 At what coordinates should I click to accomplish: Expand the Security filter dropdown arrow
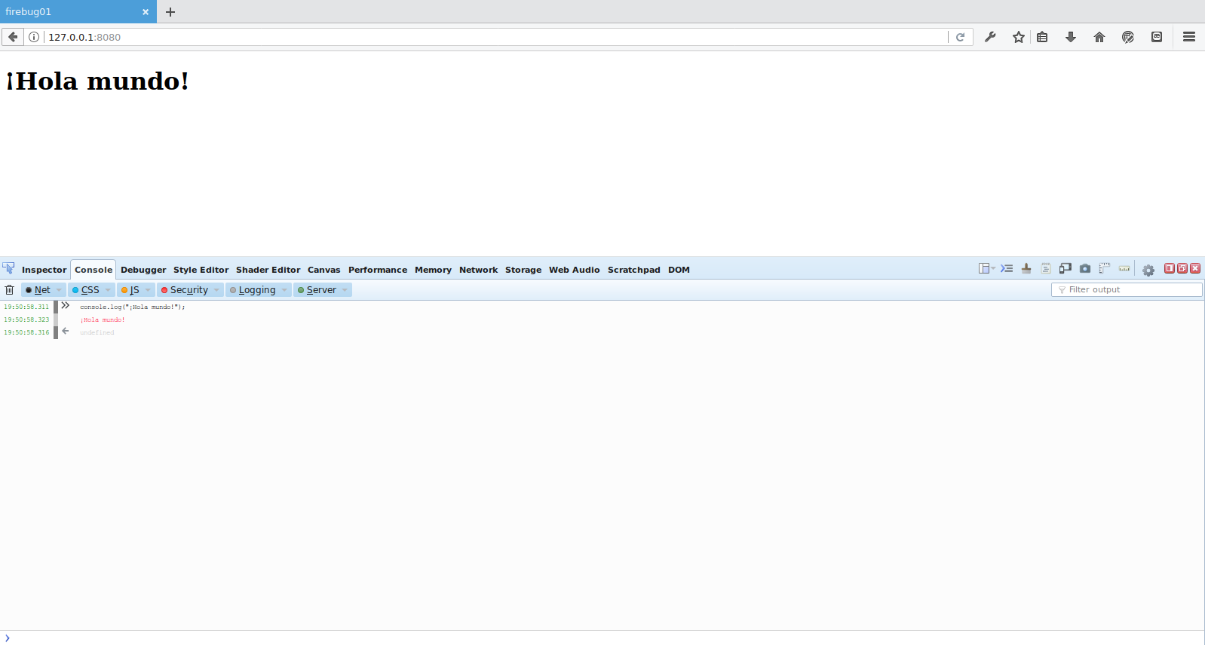pyautogui.click(x=217, y=290)
